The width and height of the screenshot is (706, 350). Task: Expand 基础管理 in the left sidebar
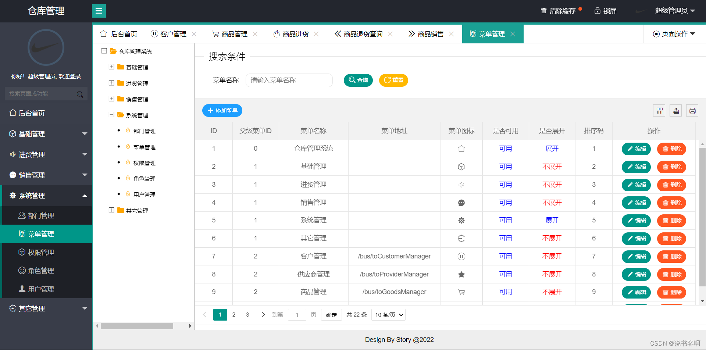click(46, 134)
